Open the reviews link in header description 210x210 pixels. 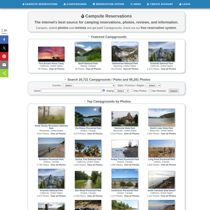click(x=80, y=28)
